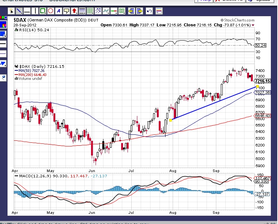Select the red up arrow tool

tap(74, 11)
